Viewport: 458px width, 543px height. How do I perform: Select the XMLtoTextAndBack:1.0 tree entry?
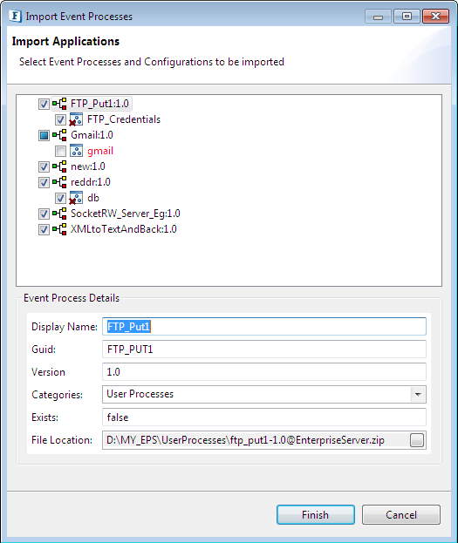click(124, 229)
